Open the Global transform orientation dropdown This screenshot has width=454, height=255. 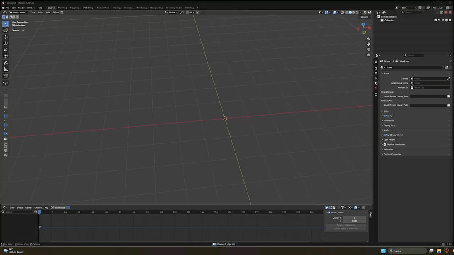[172, 12]
